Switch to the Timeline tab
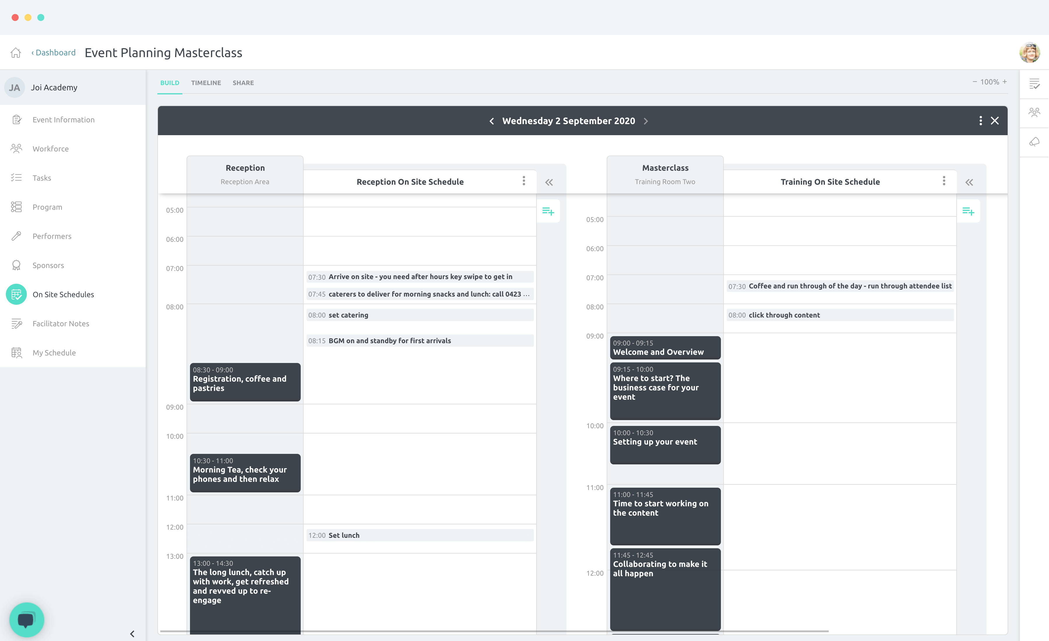This screenshot has width=1049, height=641. pos(205,82)
